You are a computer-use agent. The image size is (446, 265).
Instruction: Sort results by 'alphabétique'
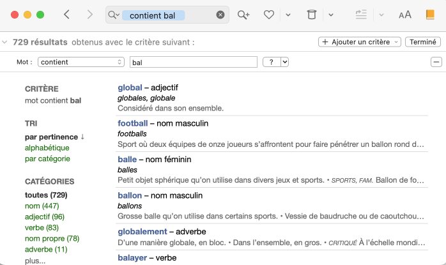click(47, 148)
